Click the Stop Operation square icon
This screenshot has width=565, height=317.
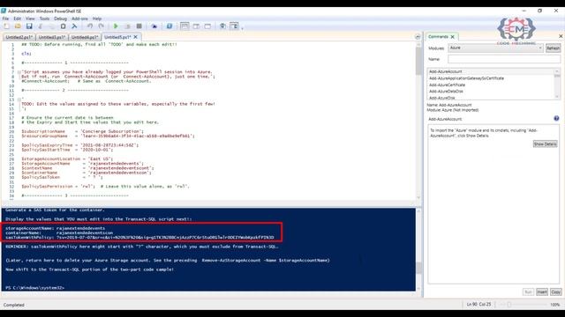(139, 26)
